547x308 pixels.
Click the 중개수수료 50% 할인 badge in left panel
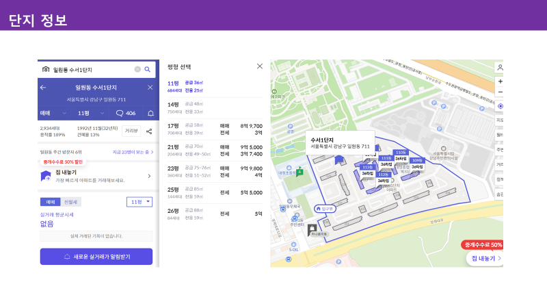(x=63, y=162)
